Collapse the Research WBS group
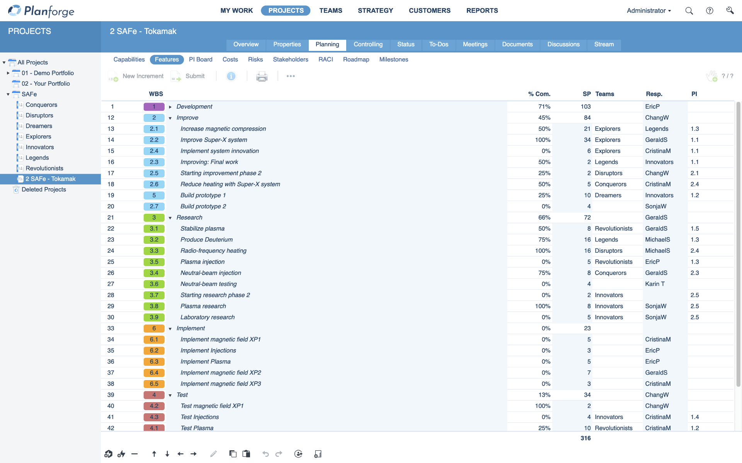This screenshot has height=463, width=742. [170, 218]
